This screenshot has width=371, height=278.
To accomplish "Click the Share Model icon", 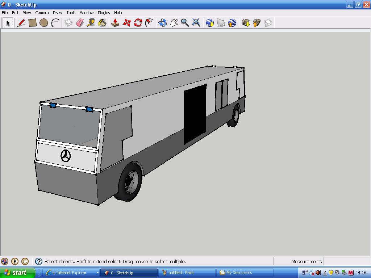I will coord(257,23).
